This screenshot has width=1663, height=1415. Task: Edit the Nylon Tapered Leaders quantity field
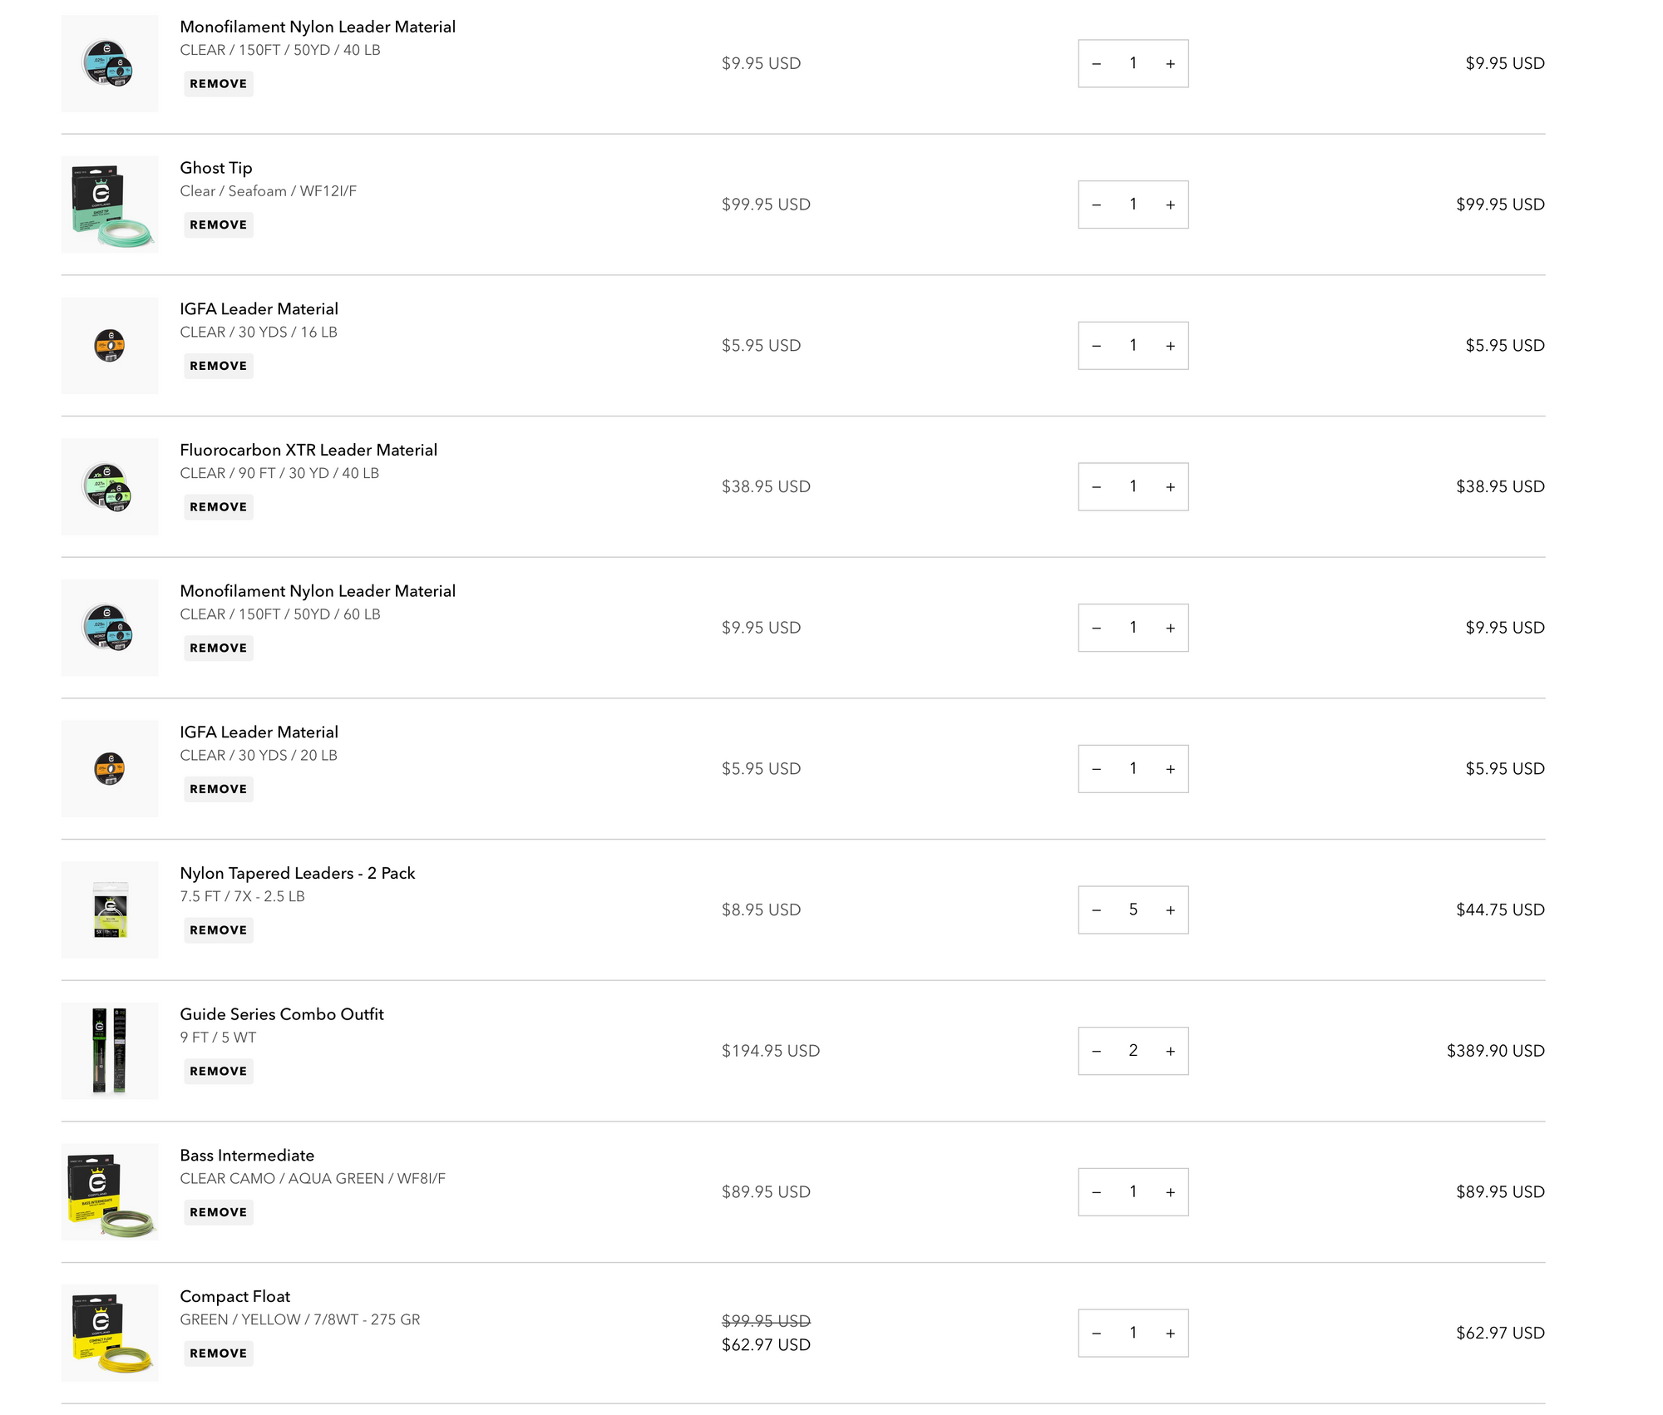click(x=1133, y=910)
